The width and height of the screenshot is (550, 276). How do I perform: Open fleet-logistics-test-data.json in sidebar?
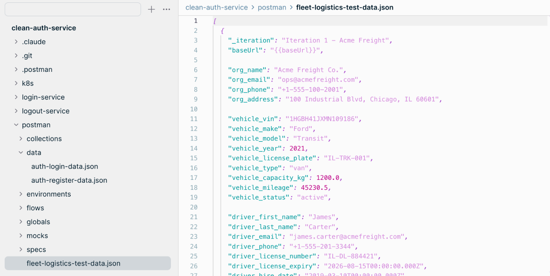click(x=88, y=264)
